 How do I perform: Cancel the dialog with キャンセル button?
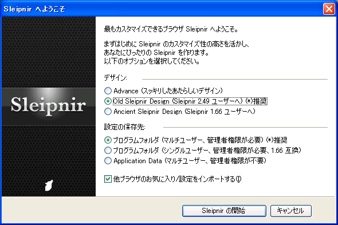[291, 211]
